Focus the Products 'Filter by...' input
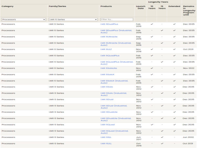 117,19
